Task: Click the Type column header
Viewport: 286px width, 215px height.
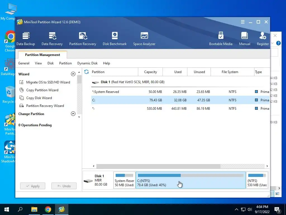Action: coord(262,72)
